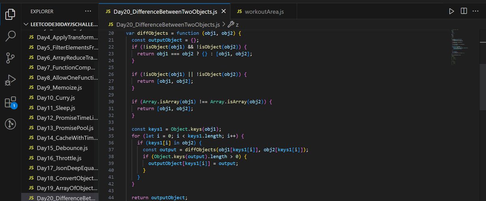Viewport: 486px width, 201px height.
Task: Click Array.isArray(obj1) on line 30
Action: [x=169, y=102]
